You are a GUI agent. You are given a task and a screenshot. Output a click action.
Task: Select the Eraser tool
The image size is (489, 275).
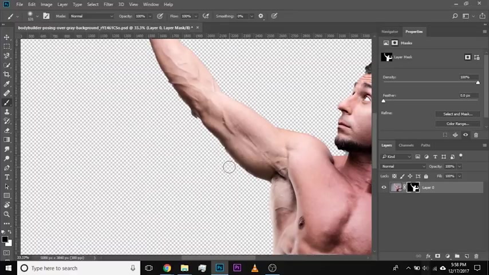6,131
